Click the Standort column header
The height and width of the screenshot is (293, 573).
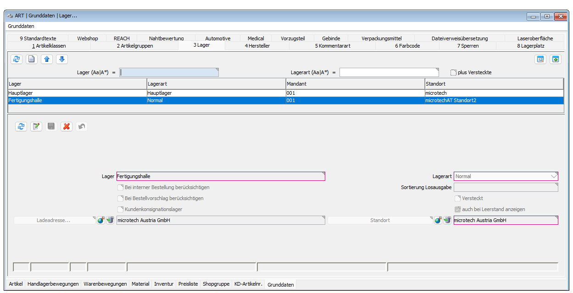(494, 84)
